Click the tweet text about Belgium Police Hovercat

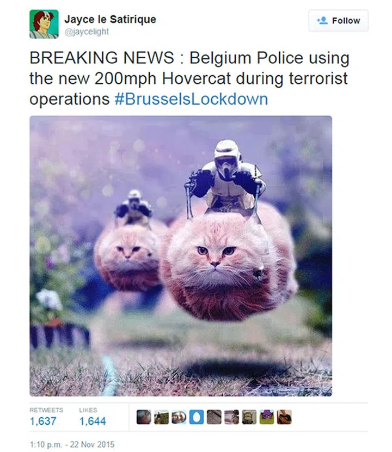(x=189, y=78)
